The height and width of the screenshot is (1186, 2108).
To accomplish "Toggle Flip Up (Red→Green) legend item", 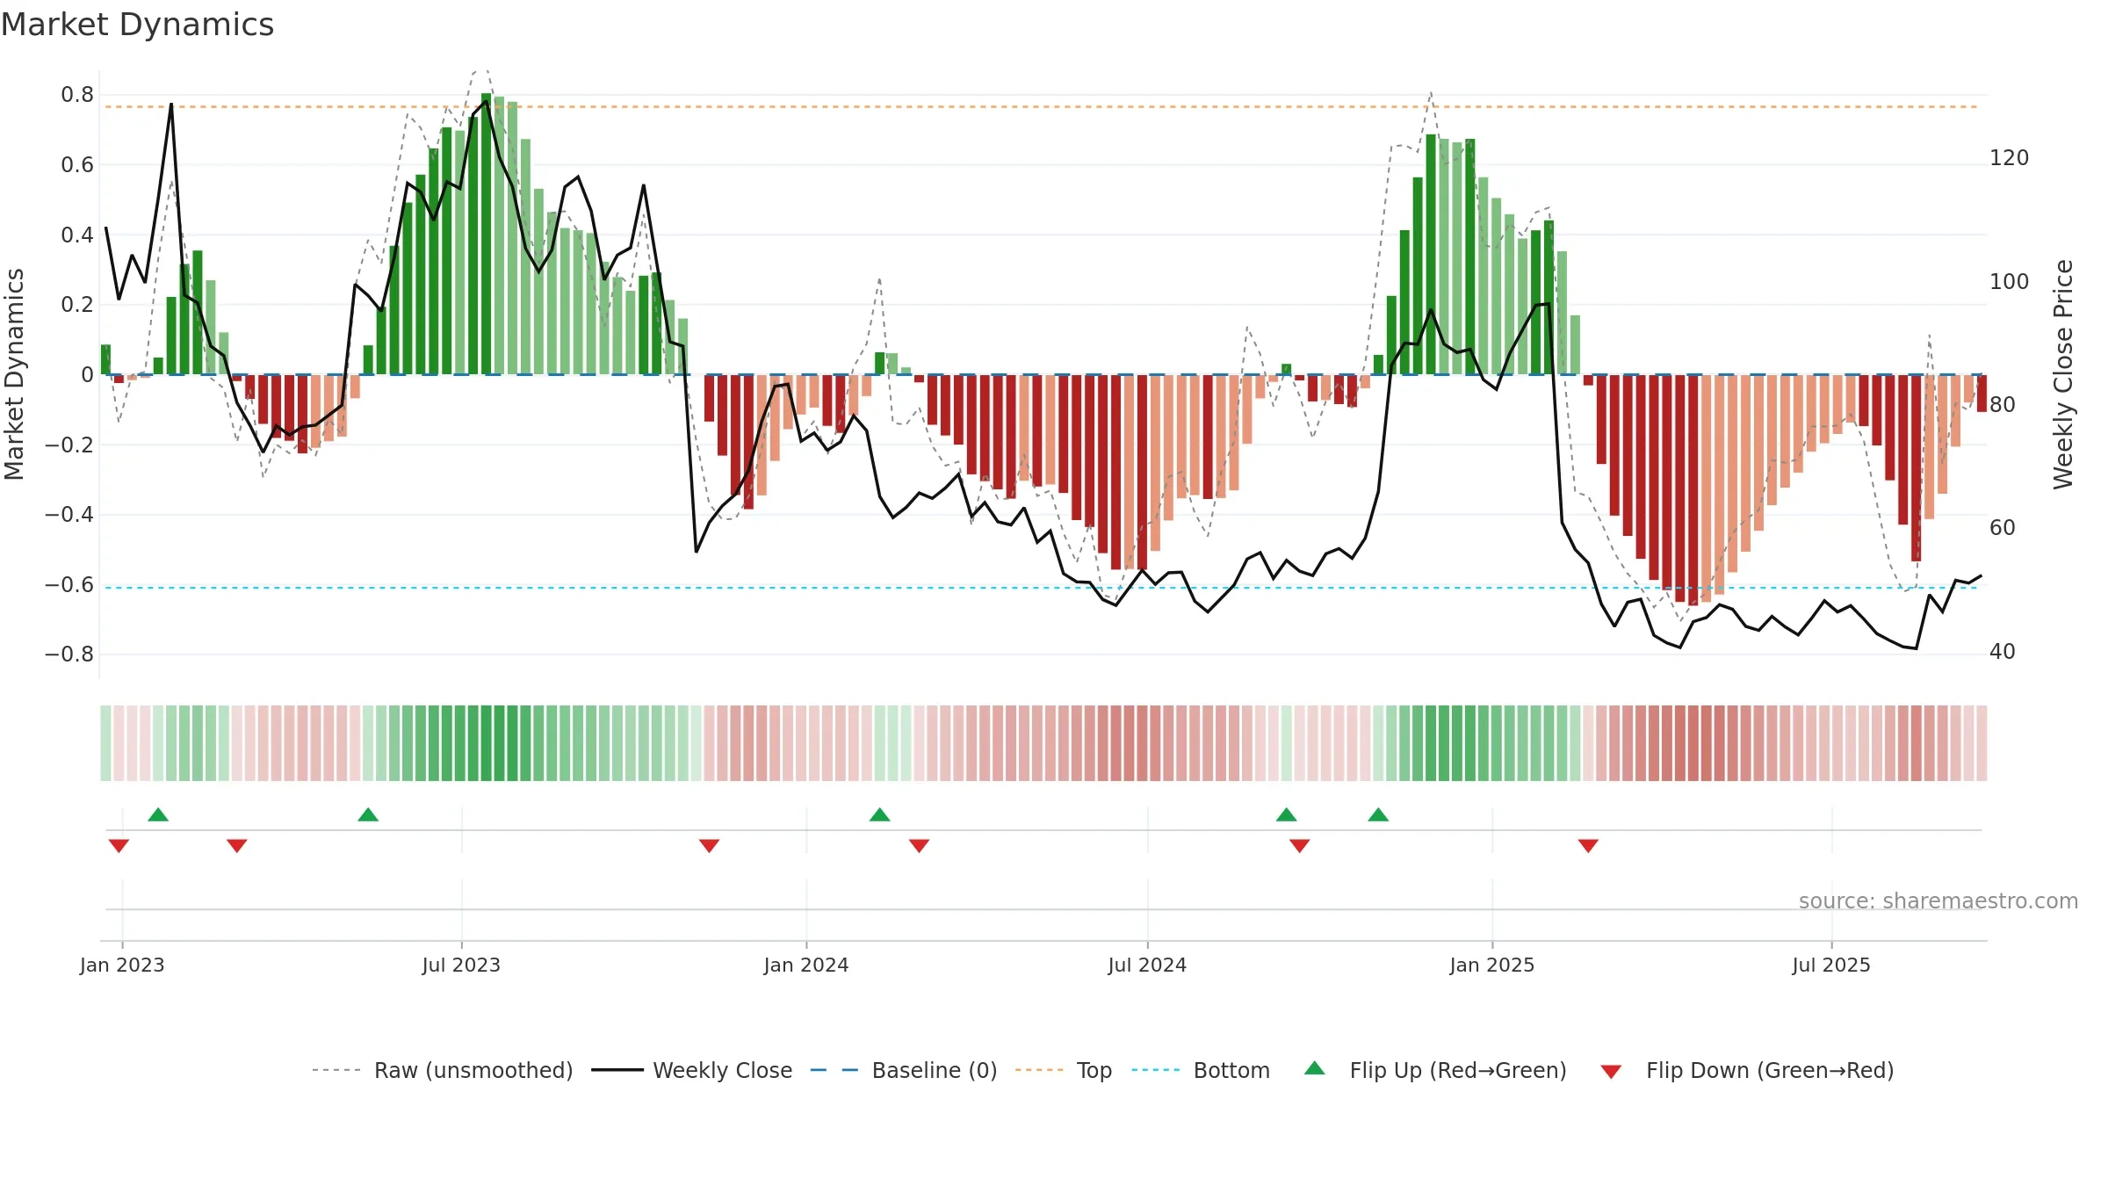I will tap(1436, 1070).
